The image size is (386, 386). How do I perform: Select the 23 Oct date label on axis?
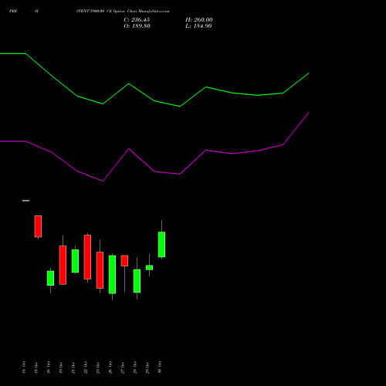click(98, 367)
